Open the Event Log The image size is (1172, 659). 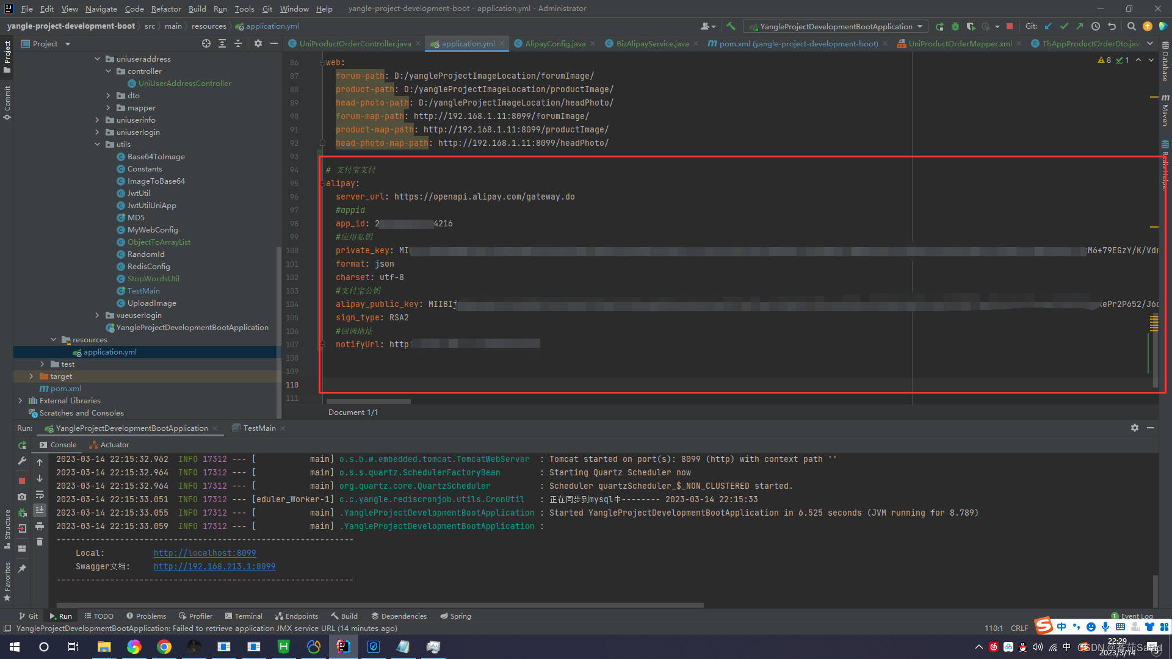[x=1132, y=616]
